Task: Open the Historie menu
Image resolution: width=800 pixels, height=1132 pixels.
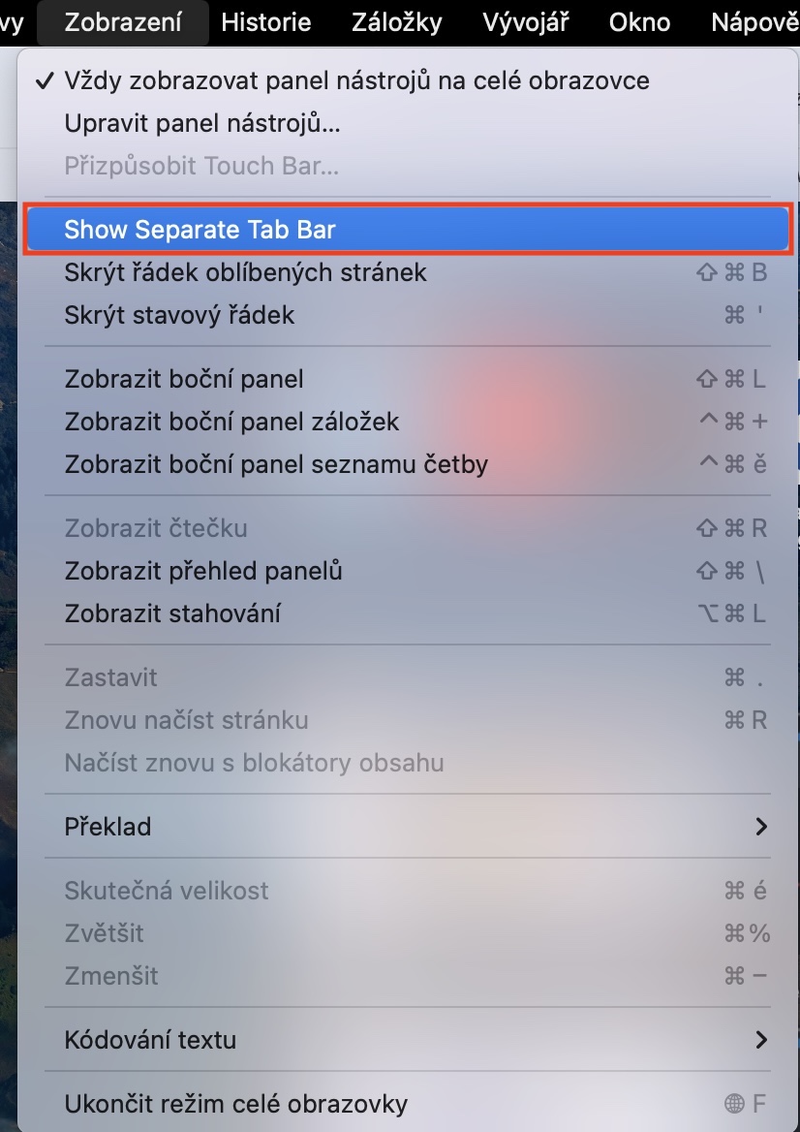Action: (x=266, y=21)
